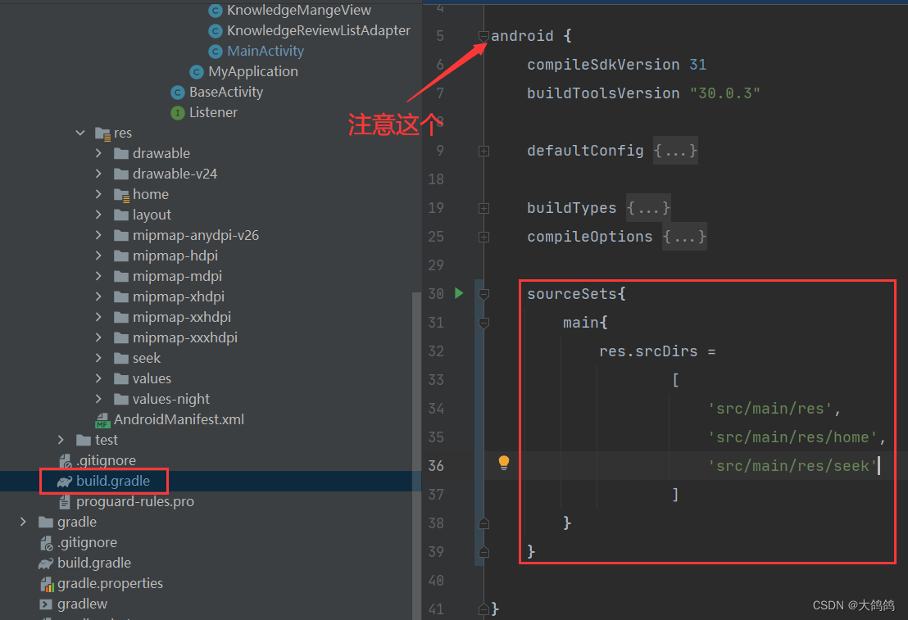Collapse the android block fold toggle

(x=484, y=35)
